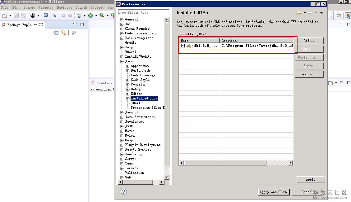Click the Location column header
Image resolution: width=351 pixels, height=202 pixels.
pyautogui.click(x=256, y=41)
